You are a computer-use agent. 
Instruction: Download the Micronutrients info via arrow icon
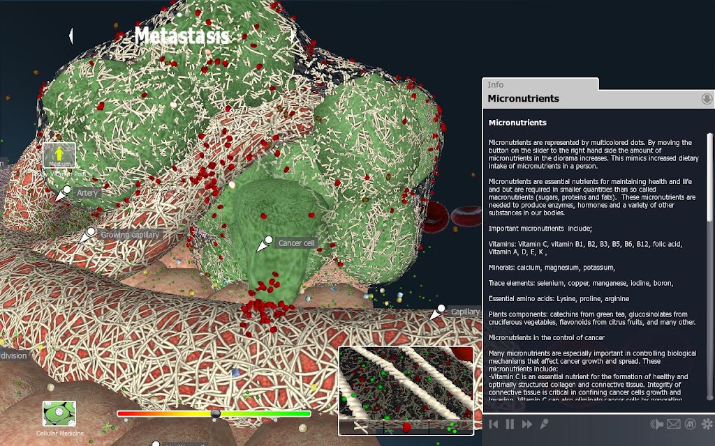click(x=707, y=98)
